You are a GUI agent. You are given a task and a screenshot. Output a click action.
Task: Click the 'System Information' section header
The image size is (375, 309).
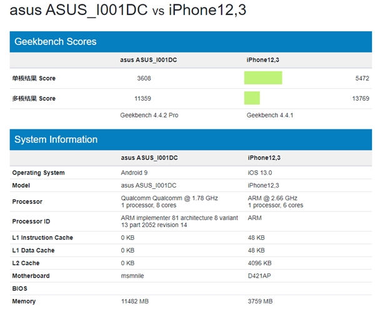191,139
